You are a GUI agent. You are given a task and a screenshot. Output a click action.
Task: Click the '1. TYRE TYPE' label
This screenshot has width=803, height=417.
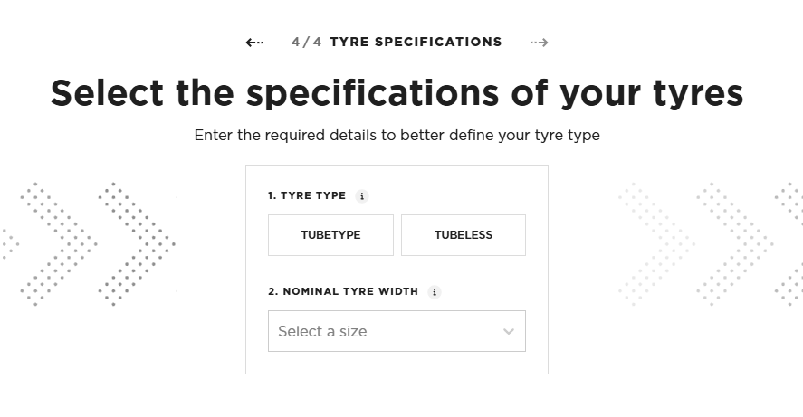307,196
